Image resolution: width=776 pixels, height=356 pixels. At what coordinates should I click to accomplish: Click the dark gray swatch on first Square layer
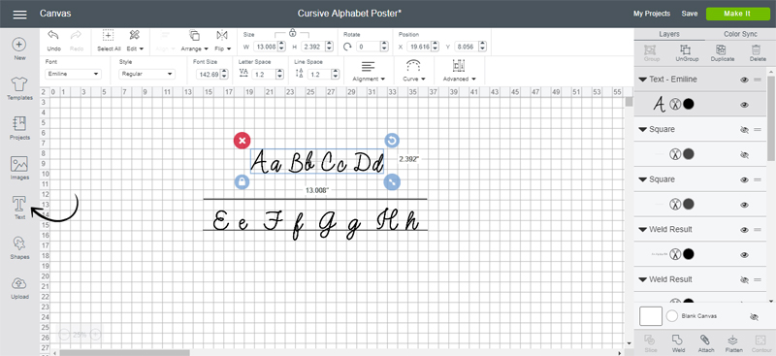pos(688,154)
